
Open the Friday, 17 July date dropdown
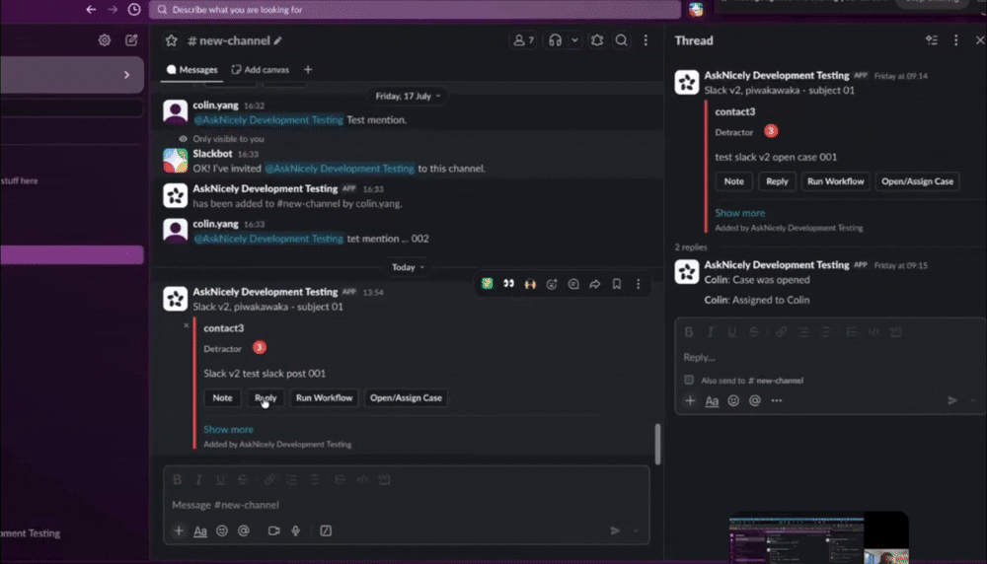pyautogui.click(x=408, y=97)
